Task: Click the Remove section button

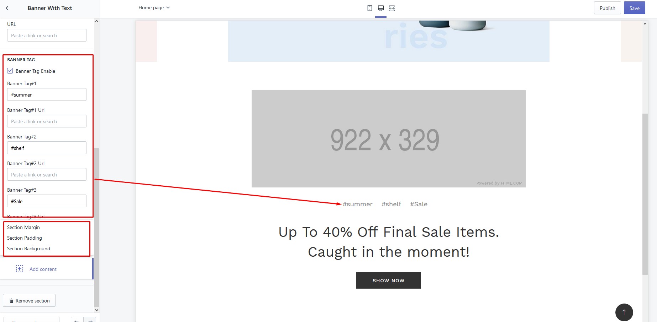Action: pyautogui.click(x=29, y=301)
